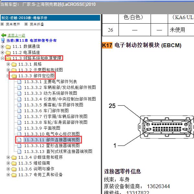Screen dimensions: 194x194
Task: Click the K17 connector diagram image
Action: [151, 126]
